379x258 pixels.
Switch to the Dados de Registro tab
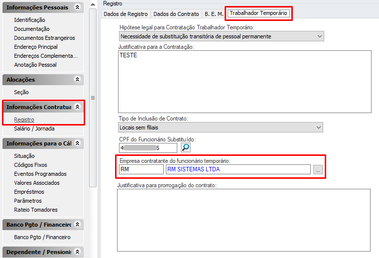[126, 14]
